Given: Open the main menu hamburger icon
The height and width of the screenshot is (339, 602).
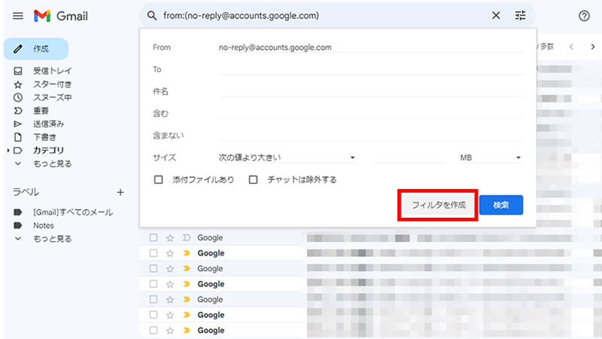Looking at the screenshot, I should (18, 16).
